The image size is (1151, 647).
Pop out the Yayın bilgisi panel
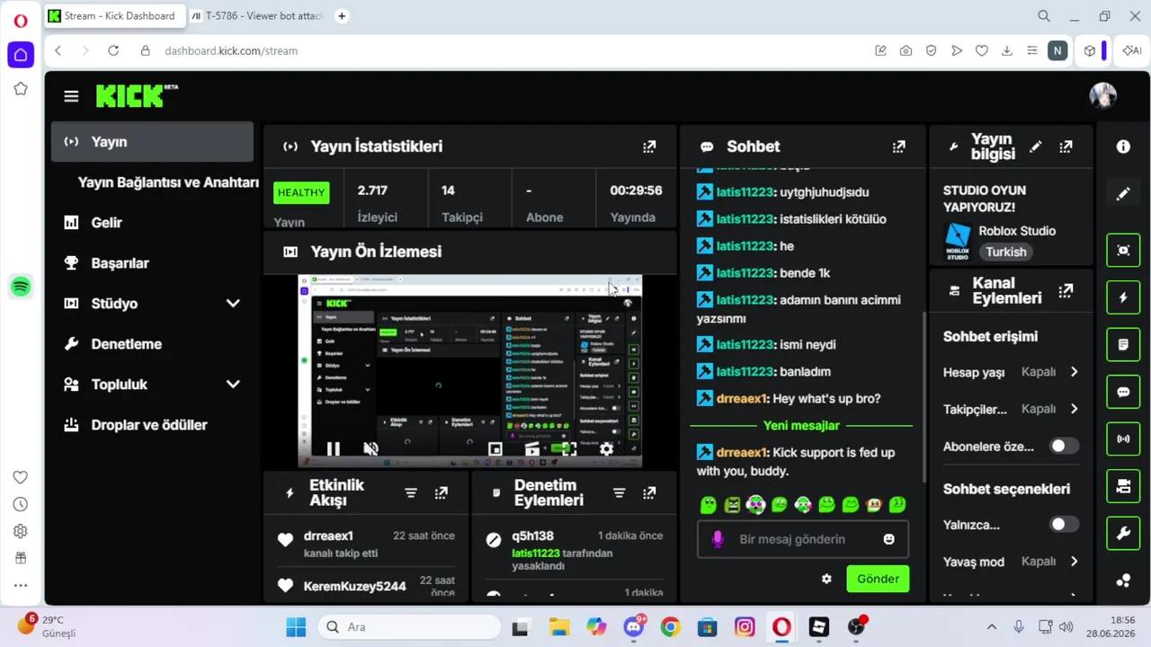pyautogui.click(x=1066, y=146)
